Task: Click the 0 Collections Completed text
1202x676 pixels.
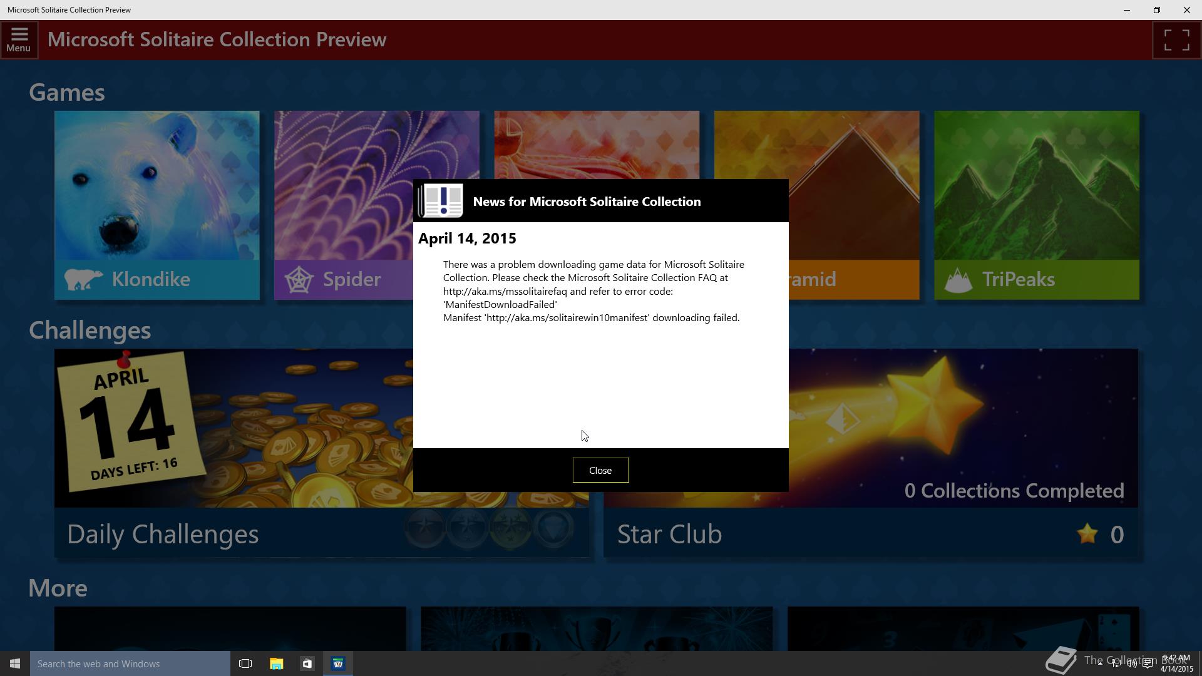Action: 1014,491
